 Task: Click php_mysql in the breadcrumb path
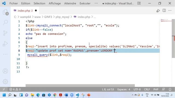pos(62,17)
